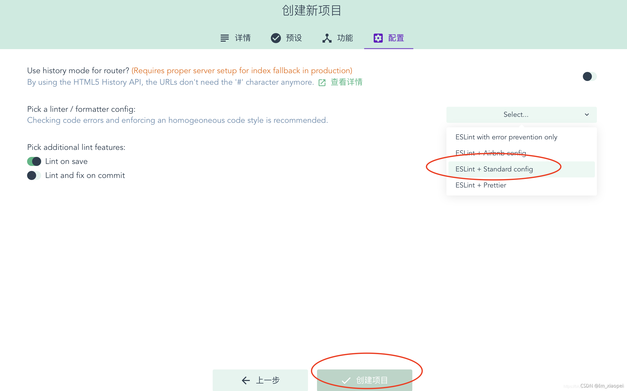Open the 查看详情 link
The height and width of the screenshot is (391, 627).
click(x=346, y=82)
